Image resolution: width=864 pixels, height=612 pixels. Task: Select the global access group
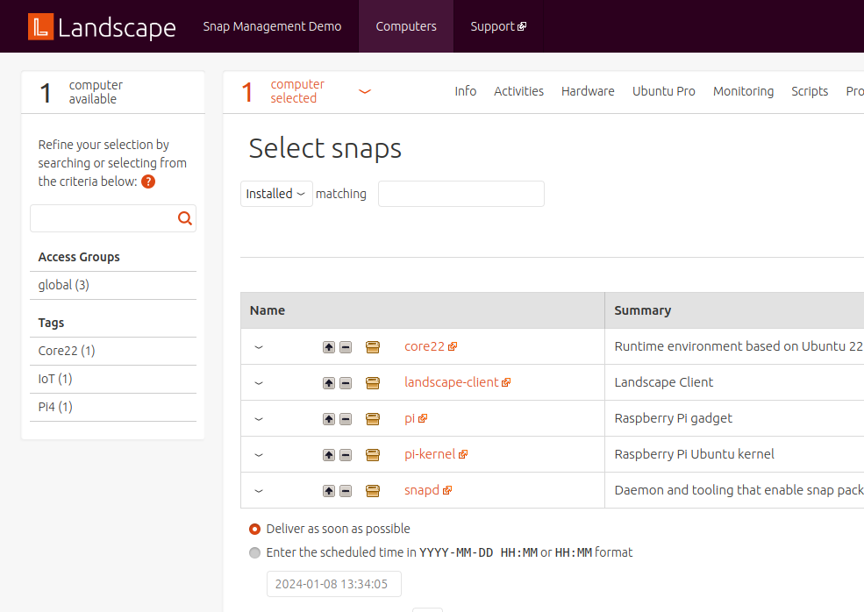click(x=62, y=284)
